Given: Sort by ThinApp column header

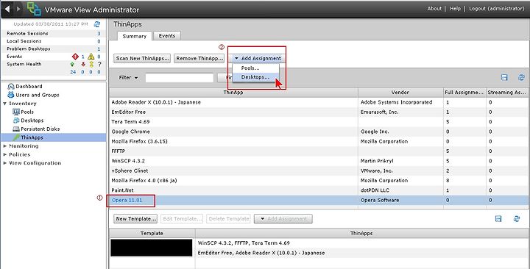Looking at the screenshot, I should point(233,92).
